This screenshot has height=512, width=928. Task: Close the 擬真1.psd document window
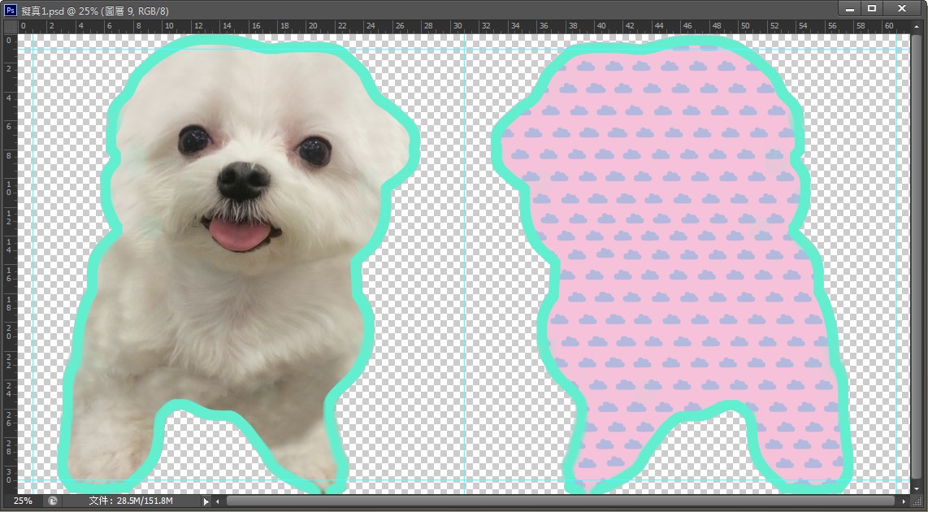pos(902,8)
